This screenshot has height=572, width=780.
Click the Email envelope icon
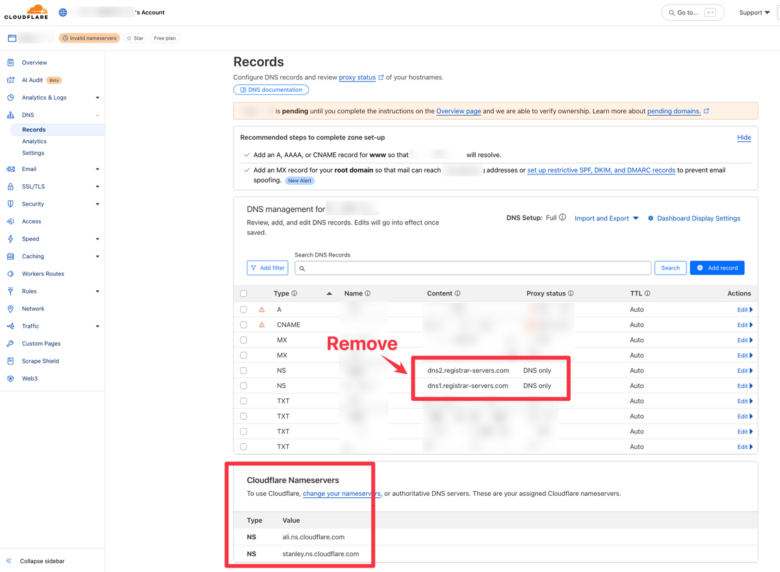(x=10, y=169)
